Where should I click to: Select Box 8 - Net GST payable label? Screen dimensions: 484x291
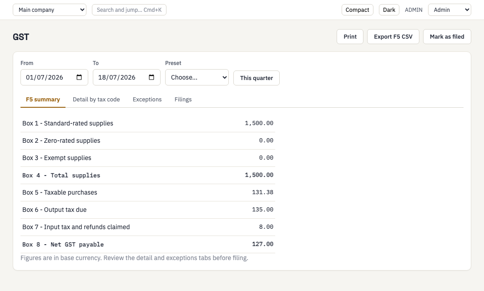point(63,245)
